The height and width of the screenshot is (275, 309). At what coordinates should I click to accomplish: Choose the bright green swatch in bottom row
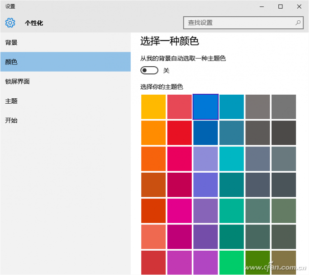tap(231, 262)
